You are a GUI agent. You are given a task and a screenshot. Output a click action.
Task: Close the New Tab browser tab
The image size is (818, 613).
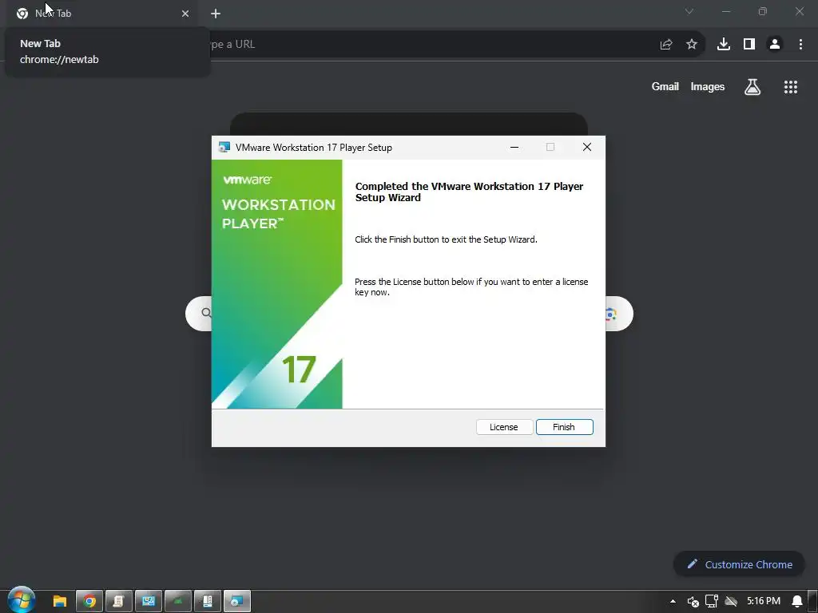click(185, 14)
